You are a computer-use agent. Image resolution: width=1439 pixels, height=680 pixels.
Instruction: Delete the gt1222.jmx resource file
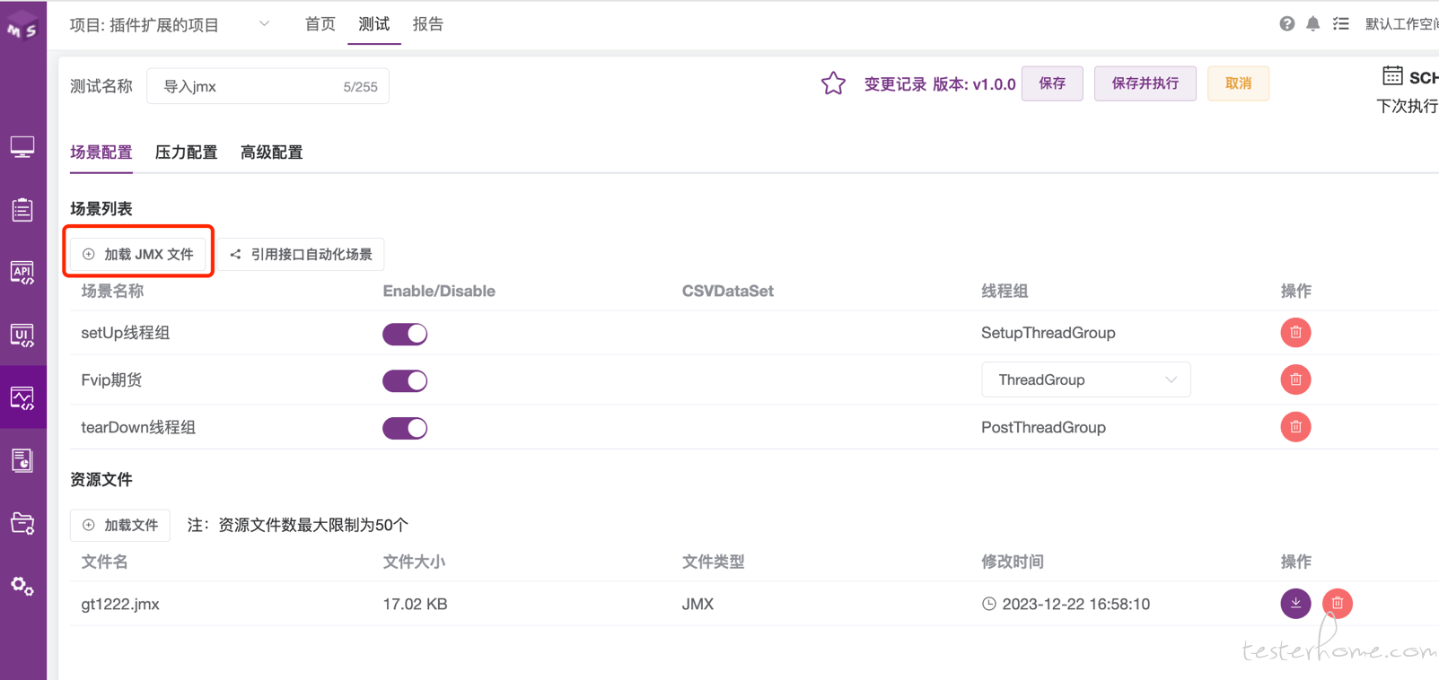[x=1338, y=604]
